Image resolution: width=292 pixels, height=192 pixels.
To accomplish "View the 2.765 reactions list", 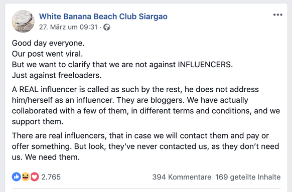I will (x=51, y=177).
